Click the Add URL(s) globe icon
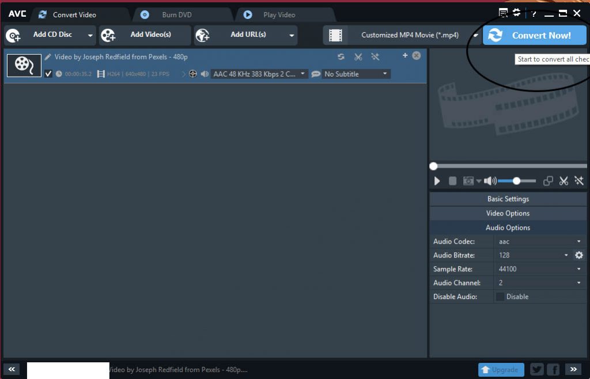This screenshot has height=379, width=590. 202,35
